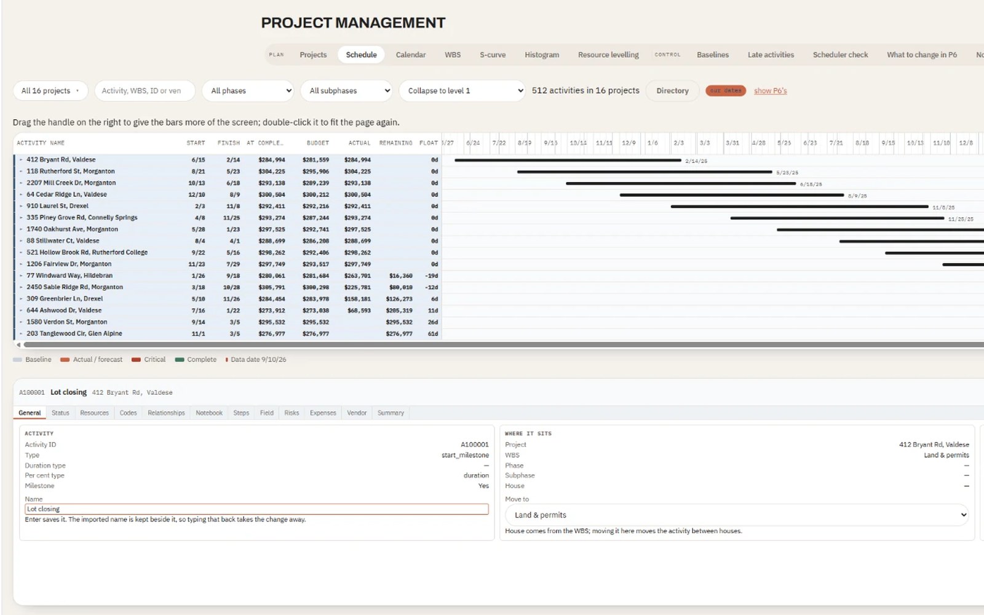Open the WBS tab
The width and height of the screenshot is (984, 615).
pyautogui.click(x=453, y=55)
